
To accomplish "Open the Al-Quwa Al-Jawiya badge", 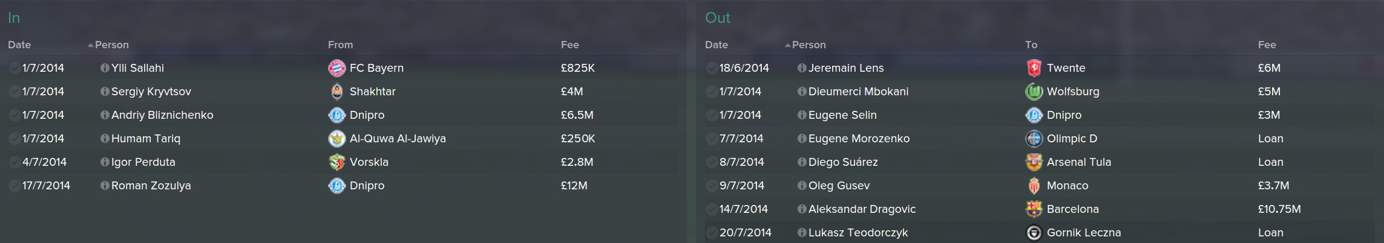I will point(336,139).
